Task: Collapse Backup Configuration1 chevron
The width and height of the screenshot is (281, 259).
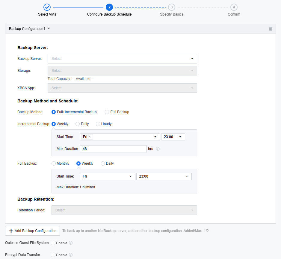Action: click(x=49, y=28)
